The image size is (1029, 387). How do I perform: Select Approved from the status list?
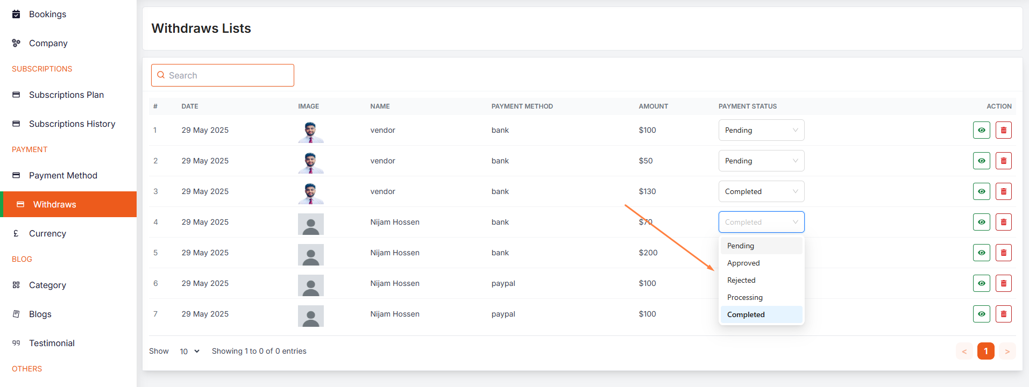[743, 263]
